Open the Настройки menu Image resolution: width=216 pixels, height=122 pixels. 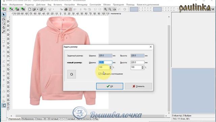point(70,4)
